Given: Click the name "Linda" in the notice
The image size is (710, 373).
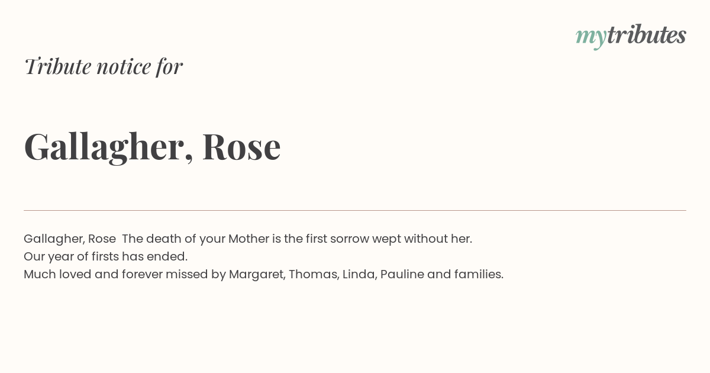Looking at the screenshot, I should coord(359,275).
